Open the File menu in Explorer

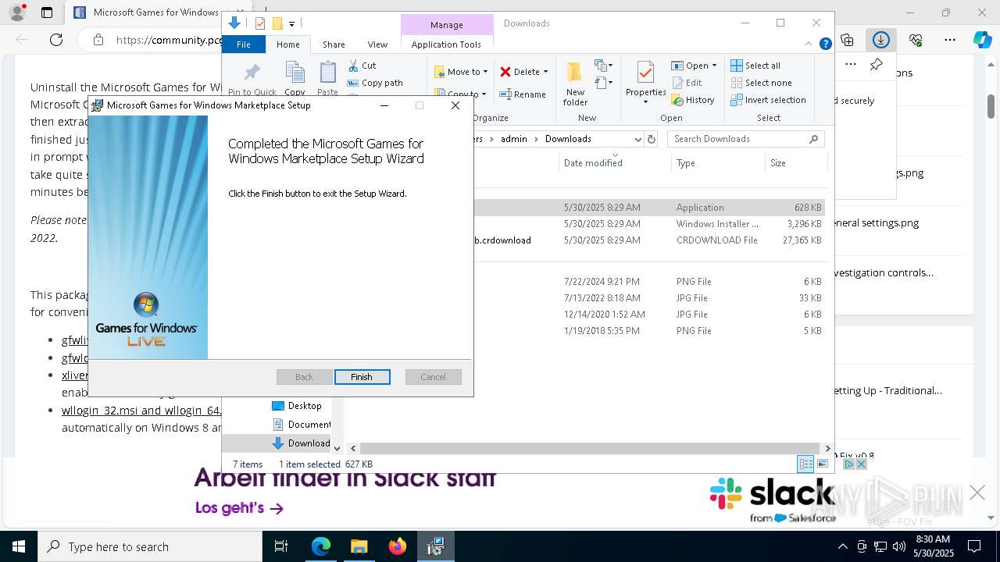pyautogui.click(x=244, y=44)
